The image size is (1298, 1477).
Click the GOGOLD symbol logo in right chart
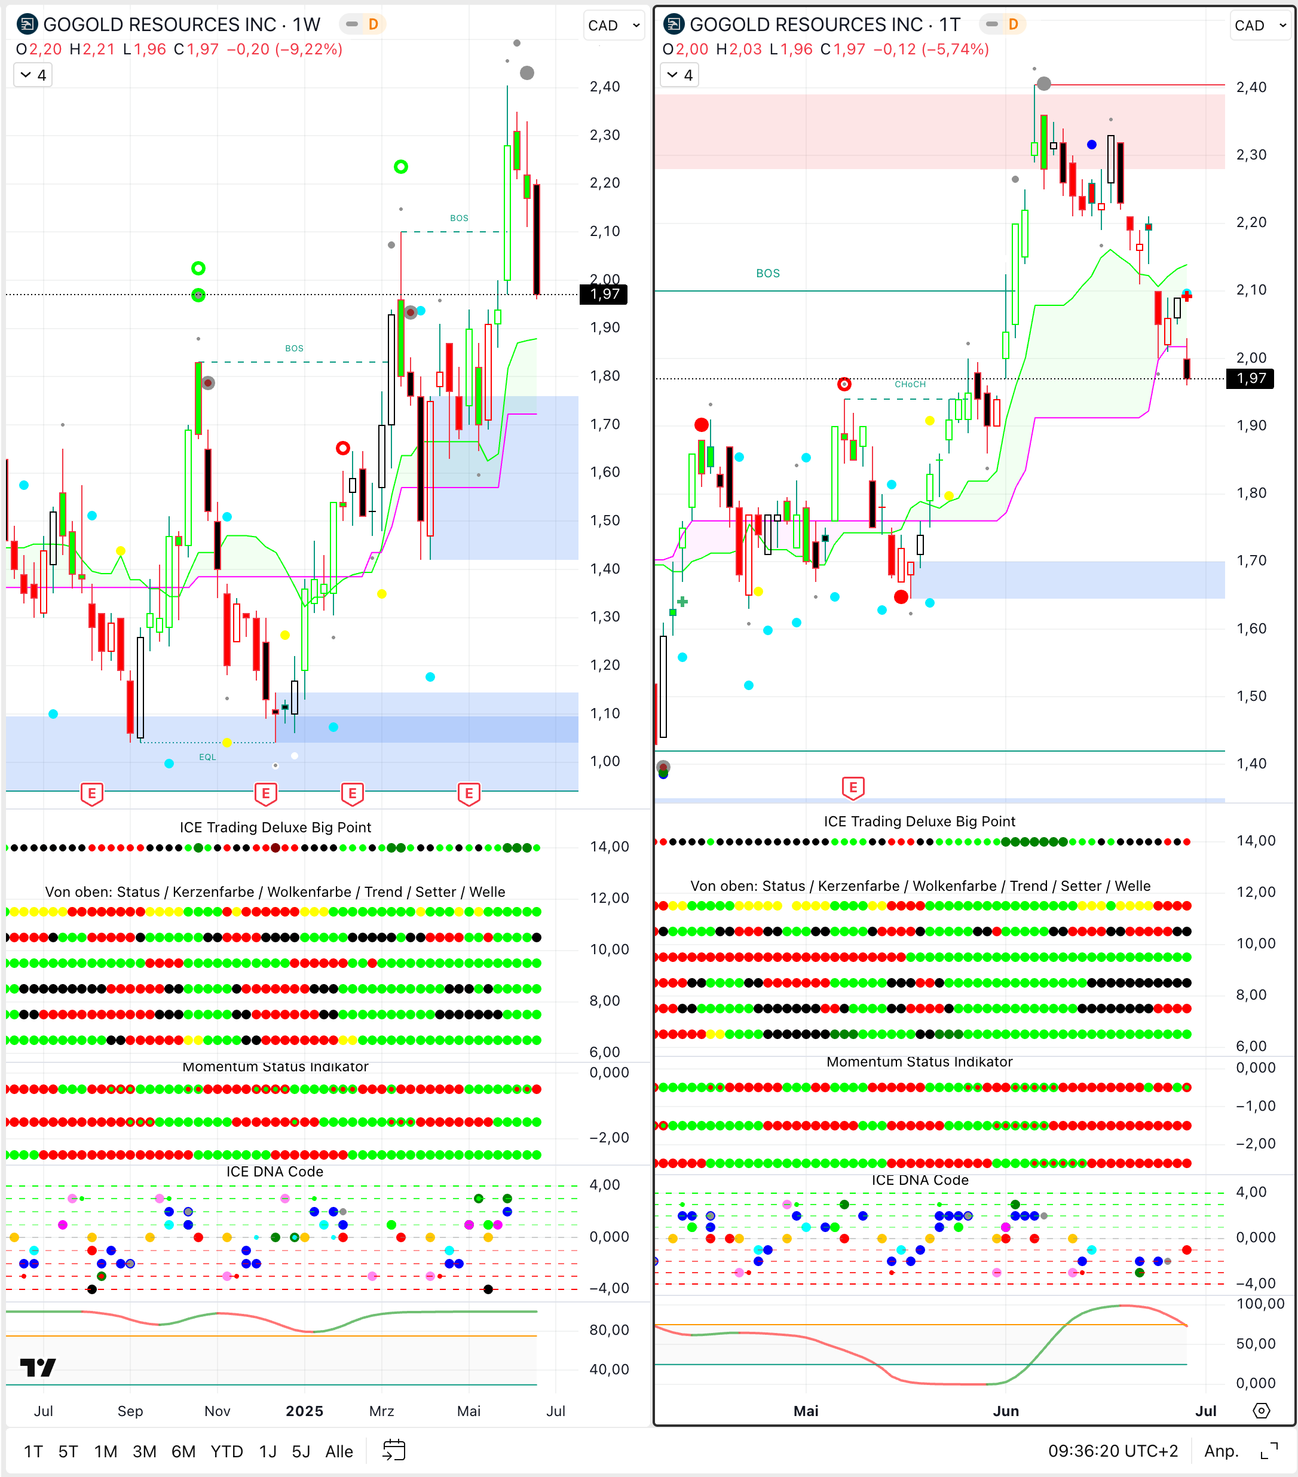674,24
